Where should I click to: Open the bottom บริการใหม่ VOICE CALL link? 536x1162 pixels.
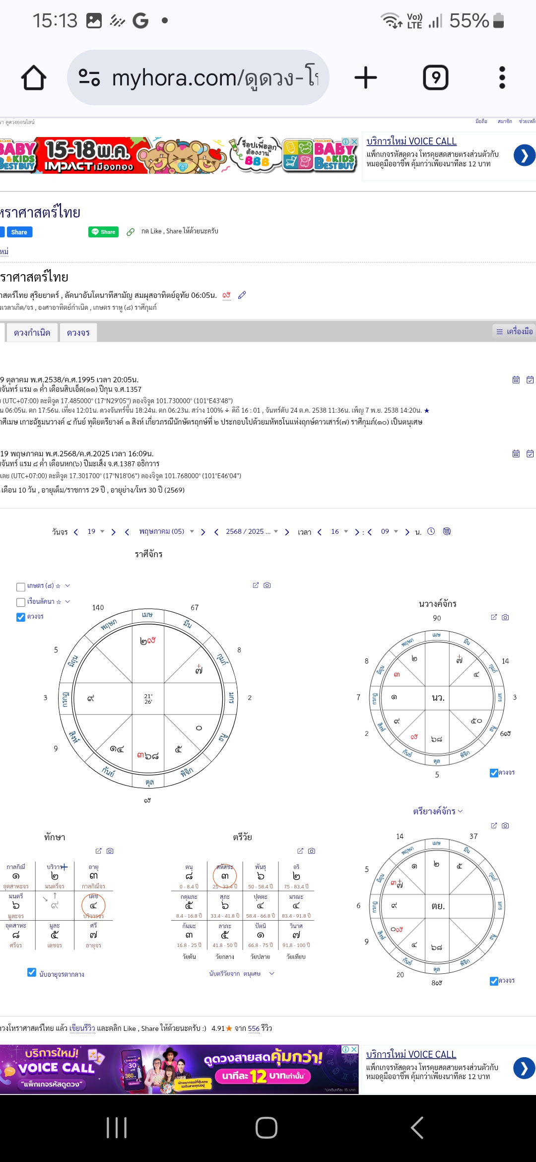coord(411,1054)
